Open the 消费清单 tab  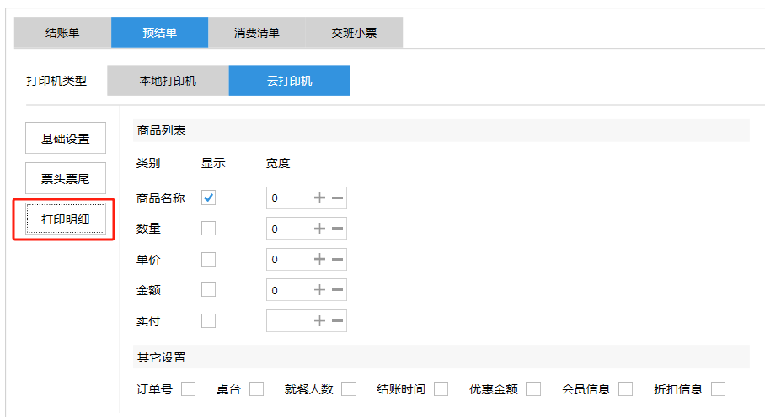pyautogui.click(x=257, y=33)
